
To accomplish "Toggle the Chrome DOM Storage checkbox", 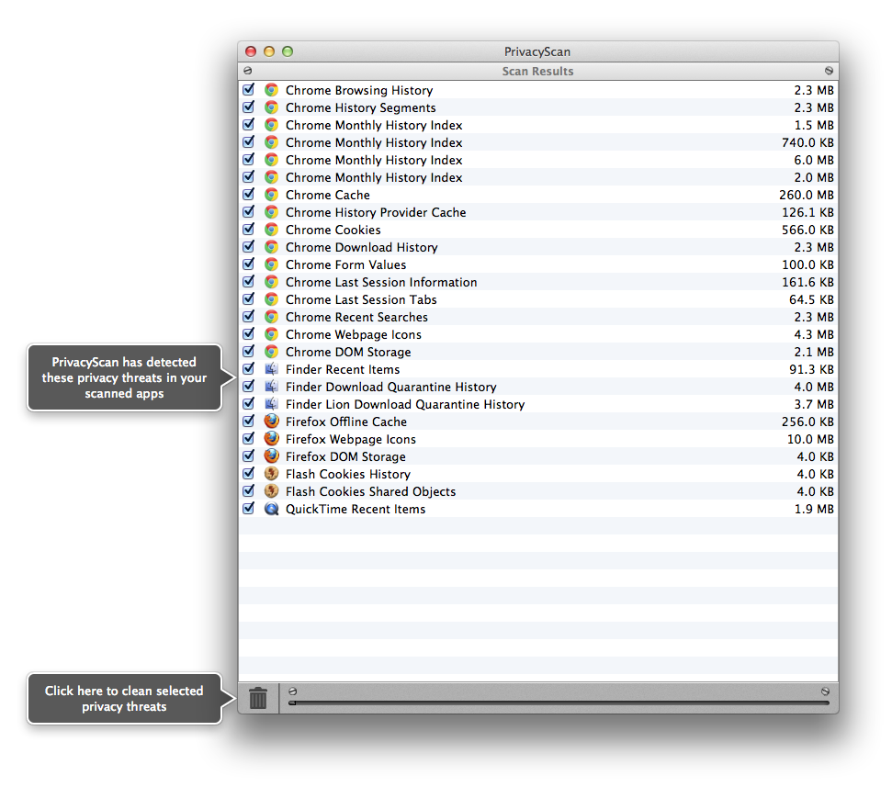I will coord(249,352).
